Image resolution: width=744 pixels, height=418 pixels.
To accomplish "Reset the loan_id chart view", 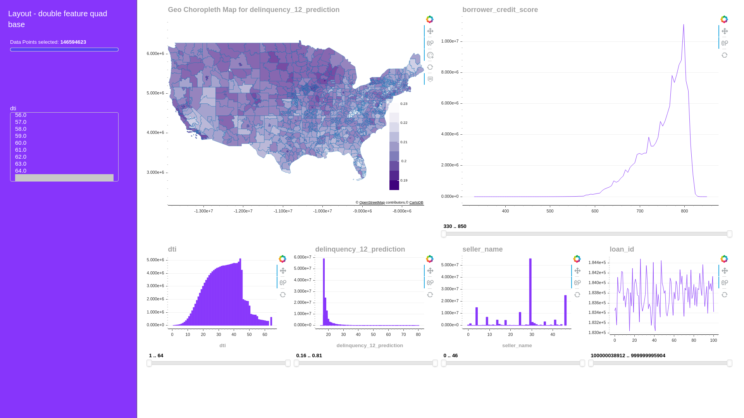I will click(725, 295).
